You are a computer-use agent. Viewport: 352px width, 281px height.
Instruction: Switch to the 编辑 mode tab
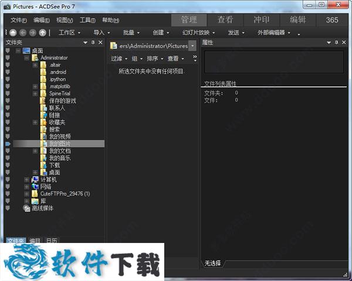pyautogui.click(x=298, y=20)
